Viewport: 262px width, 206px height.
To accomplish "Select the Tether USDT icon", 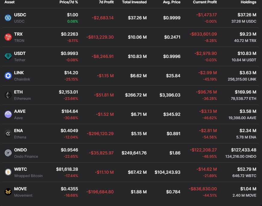I will (x=8, y=56).
